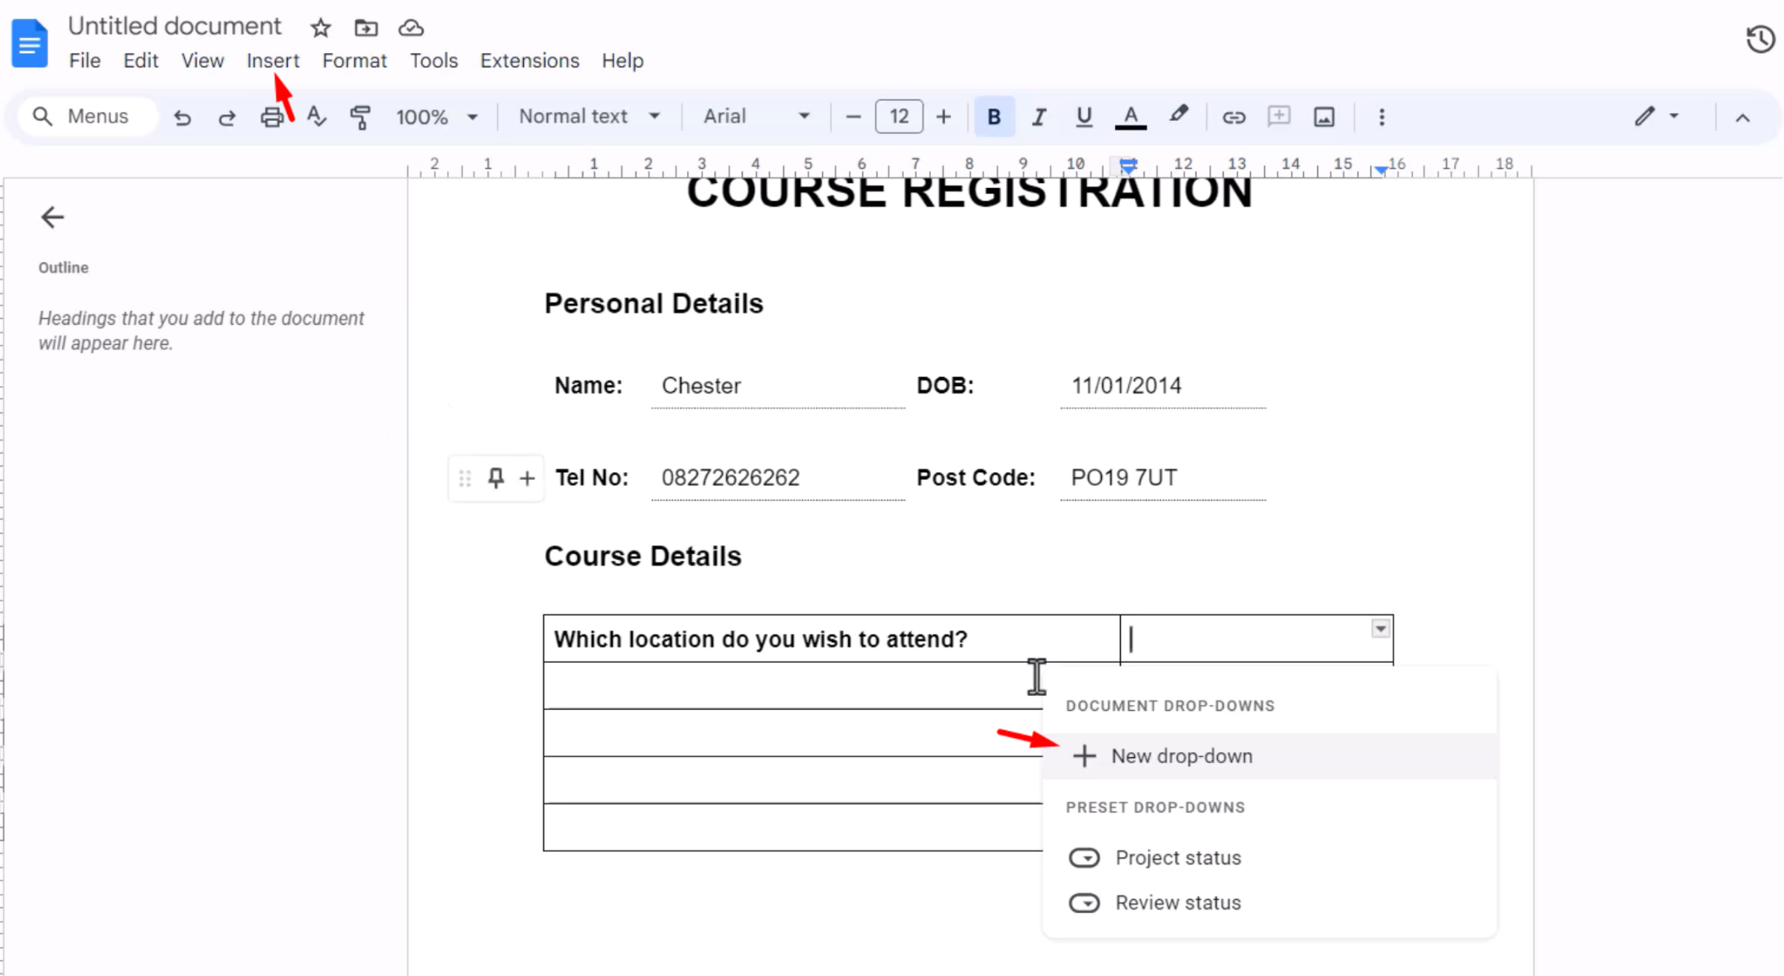Open the Edit menu
1784x976 pixels.
[140, 60]
